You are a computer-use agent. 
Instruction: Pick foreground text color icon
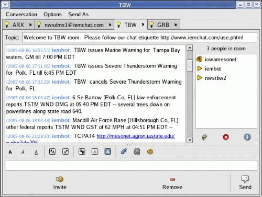point(95,152)
